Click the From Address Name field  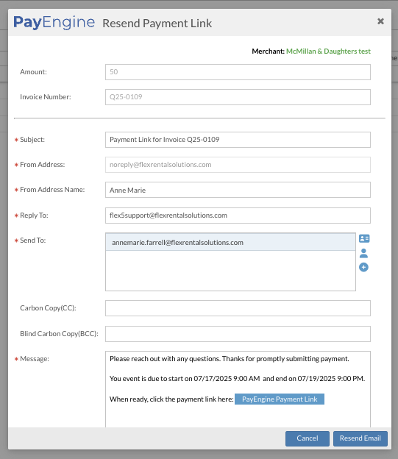pyautogui.click(x=238, y=190)
